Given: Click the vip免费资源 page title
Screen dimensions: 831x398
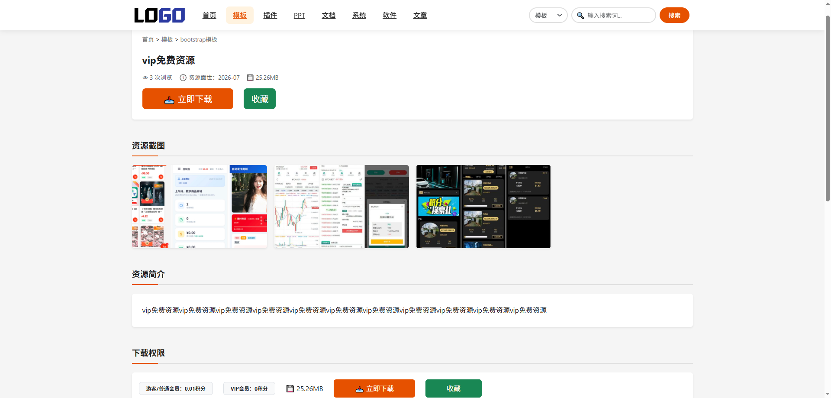Looking at the screenshot, I should (168, 60).
